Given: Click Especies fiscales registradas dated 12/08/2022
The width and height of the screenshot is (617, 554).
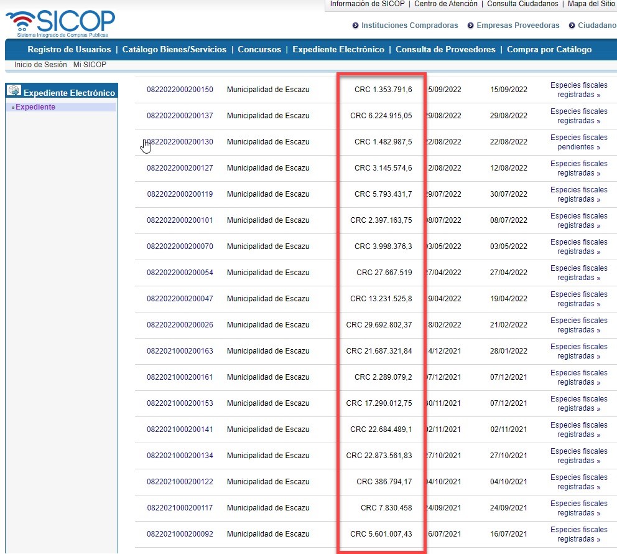Looking at the screenshot, I should tap(579, 169).
